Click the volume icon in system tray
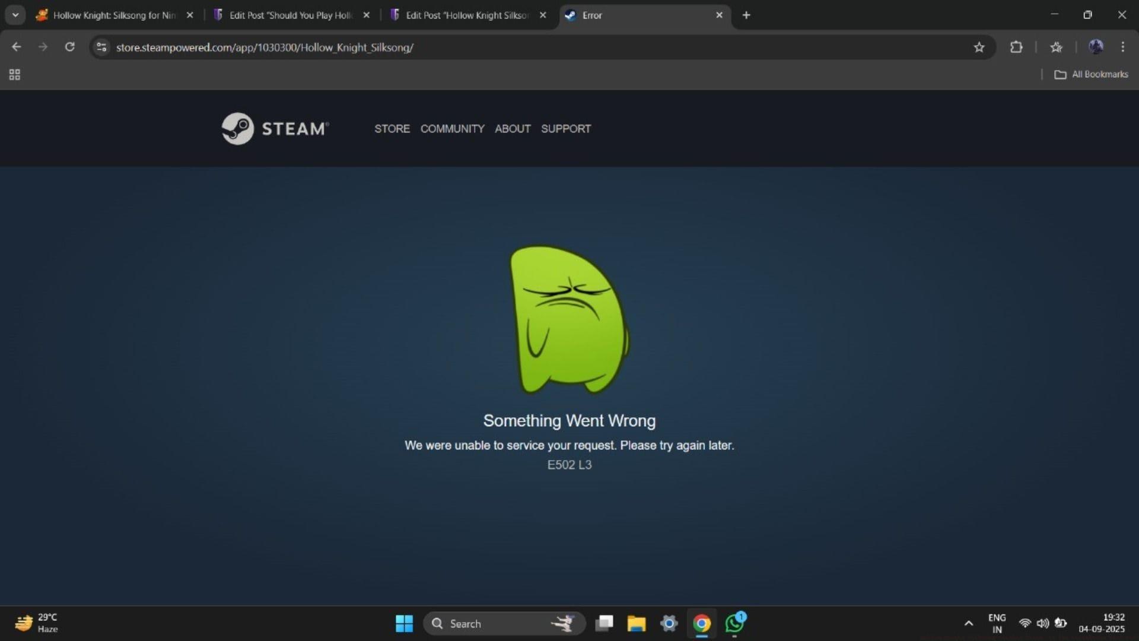Viewport: 1139px width, 641px height. pos(1043,623)
